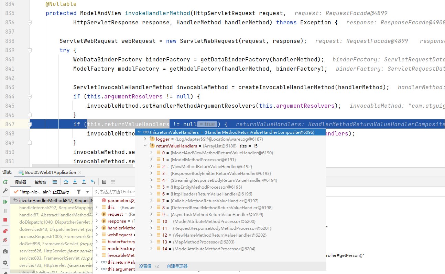Expand the request variable node

pyautogui.click(x=97, y=214)
